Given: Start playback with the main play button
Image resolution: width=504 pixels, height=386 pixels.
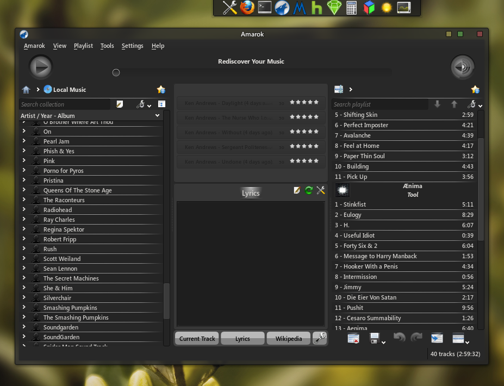Looking at the screenshot, I should coord(41,67).
